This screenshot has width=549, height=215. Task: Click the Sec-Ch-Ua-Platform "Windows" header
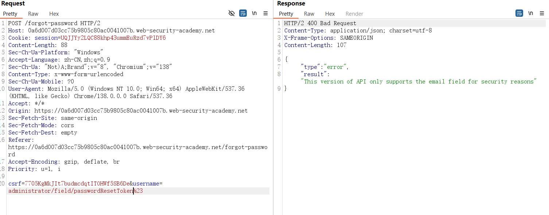56,52
